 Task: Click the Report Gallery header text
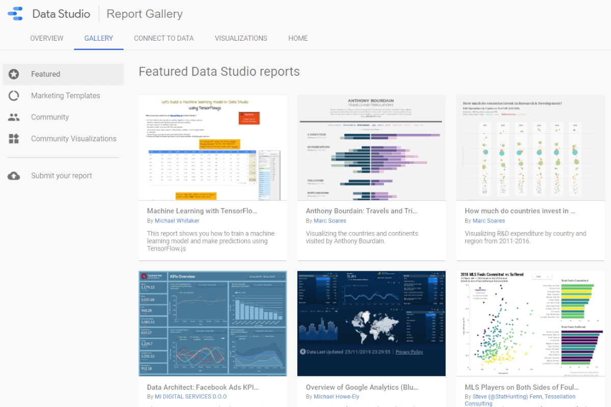pyautogui.click(x=144, y=14)
